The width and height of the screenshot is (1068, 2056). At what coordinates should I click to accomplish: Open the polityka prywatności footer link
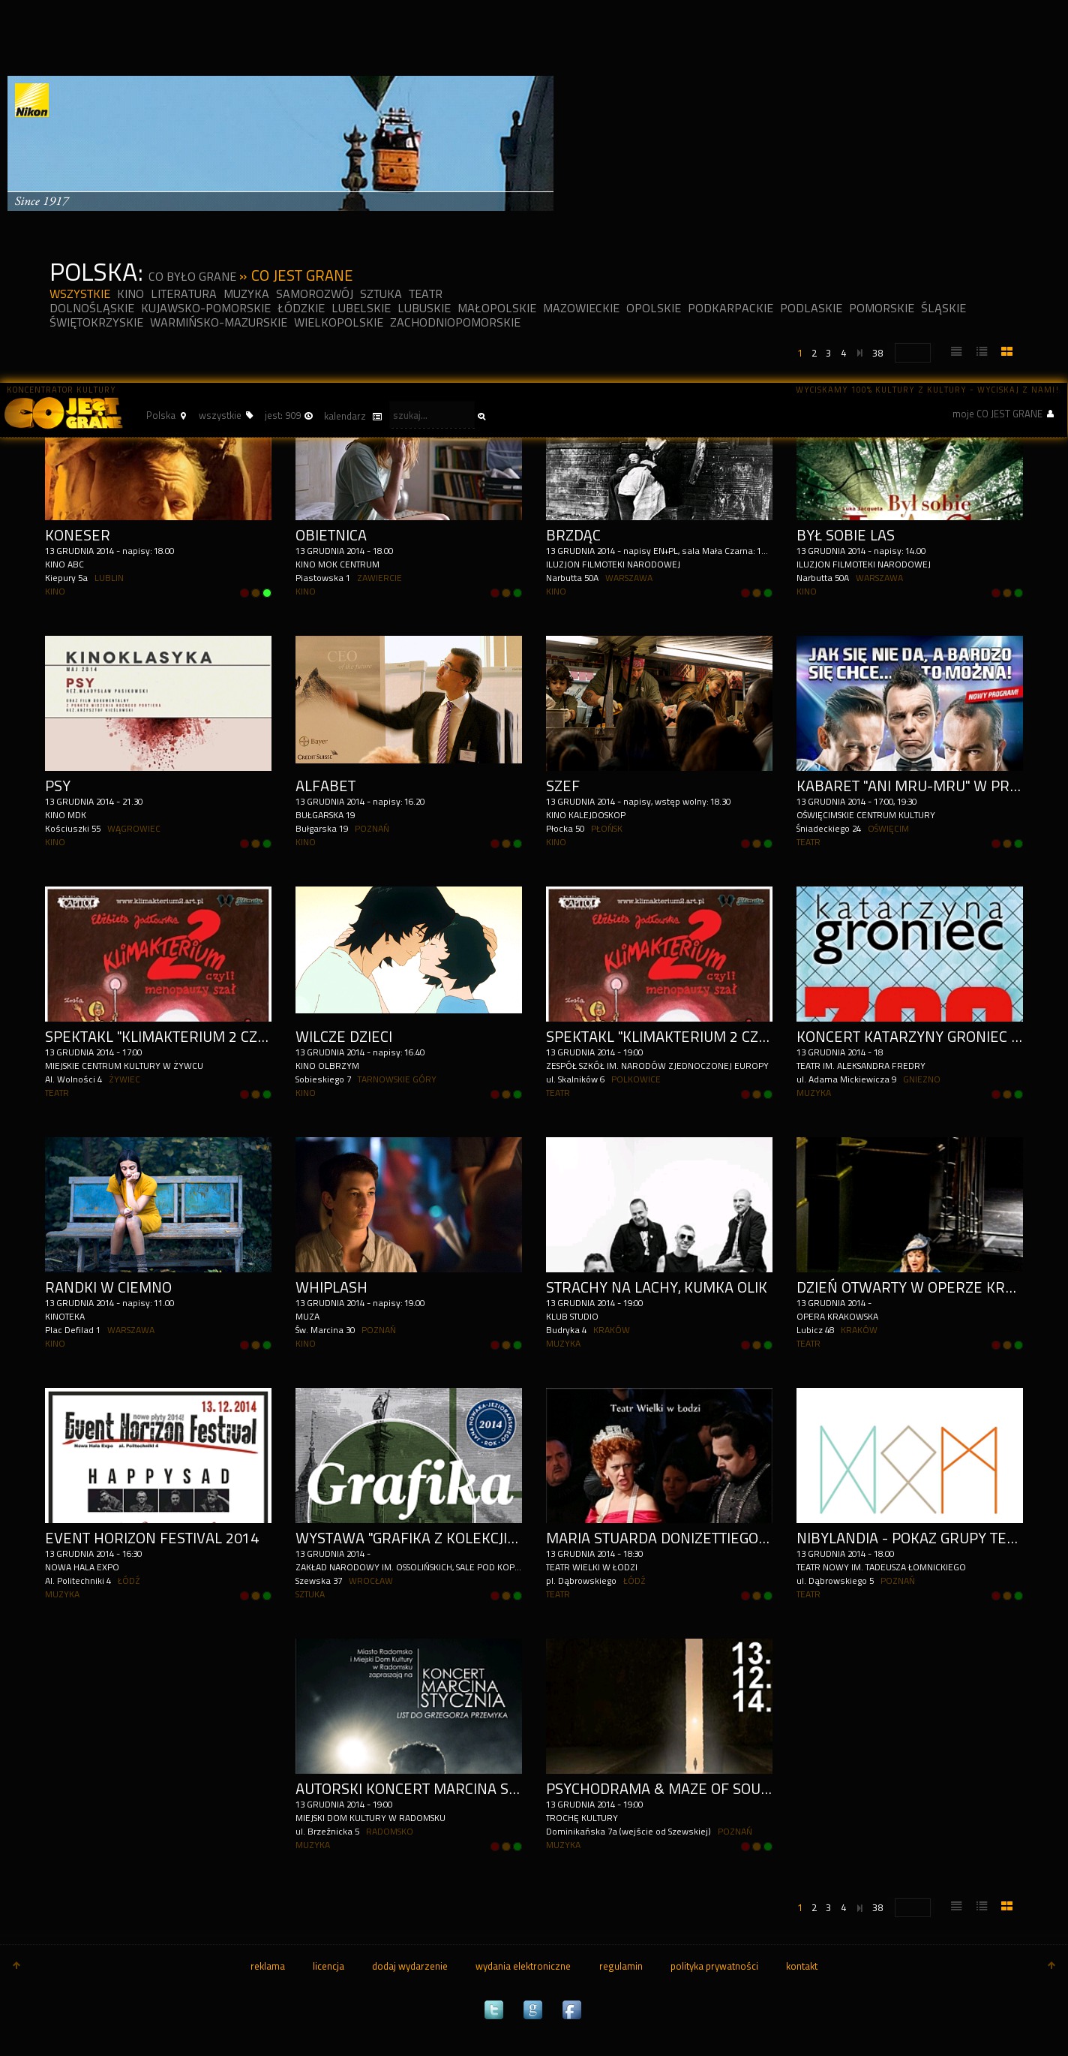click(714, 1966)
